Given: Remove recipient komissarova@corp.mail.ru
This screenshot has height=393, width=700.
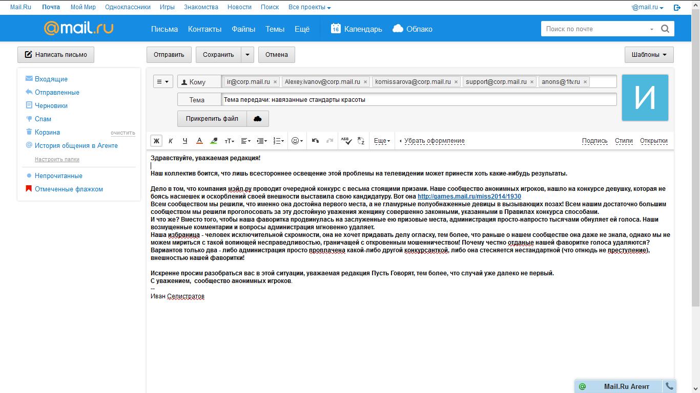Looking at the screenshot, I should click(456, 82).
